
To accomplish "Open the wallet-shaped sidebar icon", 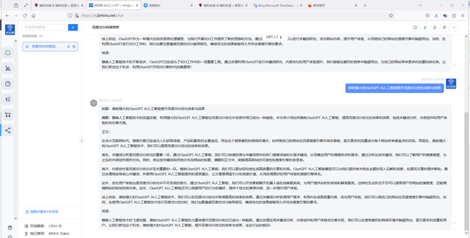I will [8, 84].
